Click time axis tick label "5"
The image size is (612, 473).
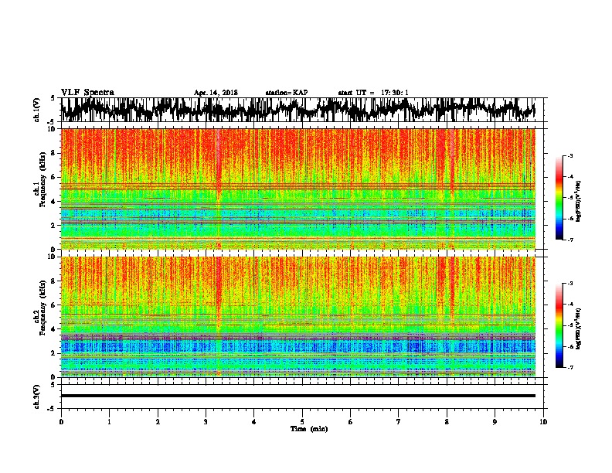click(302, 421)
